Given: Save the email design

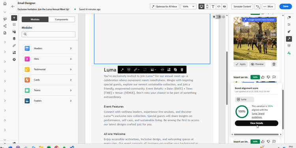Looking at the screenshot, I should click(x=285, y=6).
